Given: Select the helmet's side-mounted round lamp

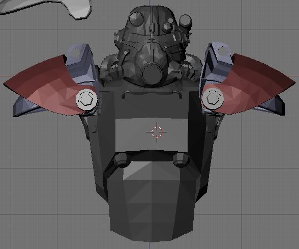Looking at the screenshot, I should 185,20.
